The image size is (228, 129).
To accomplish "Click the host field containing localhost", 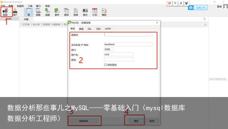I will tap(128, 44).
